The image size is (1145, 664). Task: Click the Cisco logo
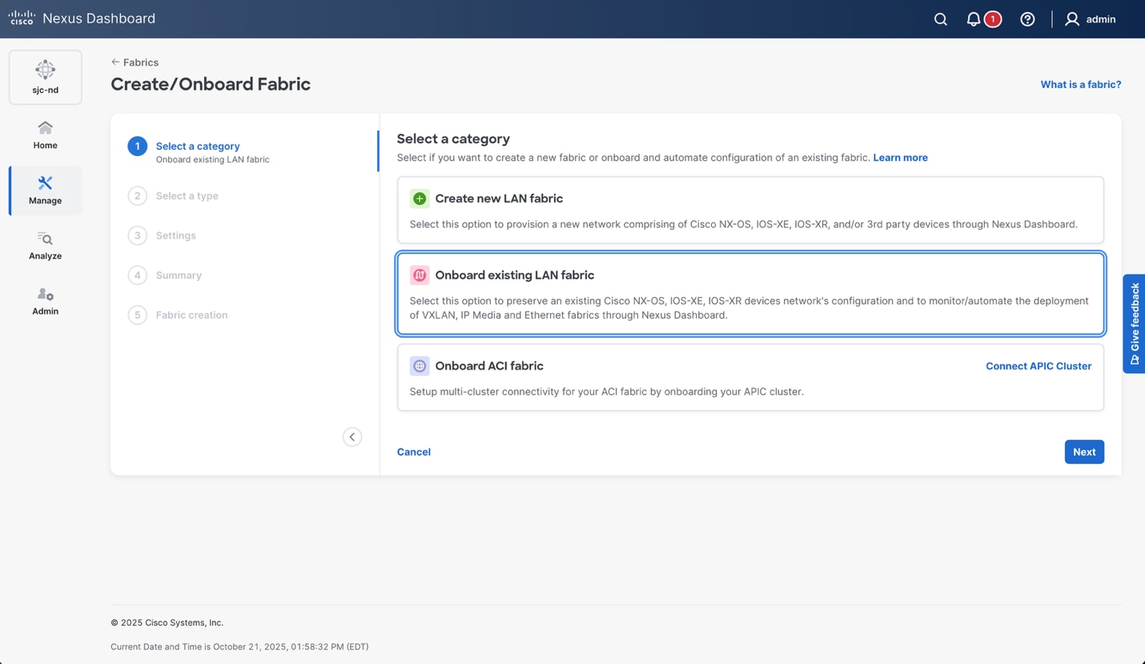pyautogui.click(x=22, y=18)
